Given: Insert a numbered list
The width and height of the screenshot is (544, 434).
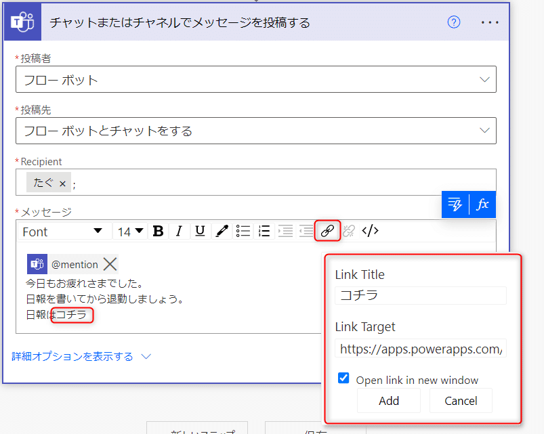Looking at the screenshot, I should click(264, 231).
